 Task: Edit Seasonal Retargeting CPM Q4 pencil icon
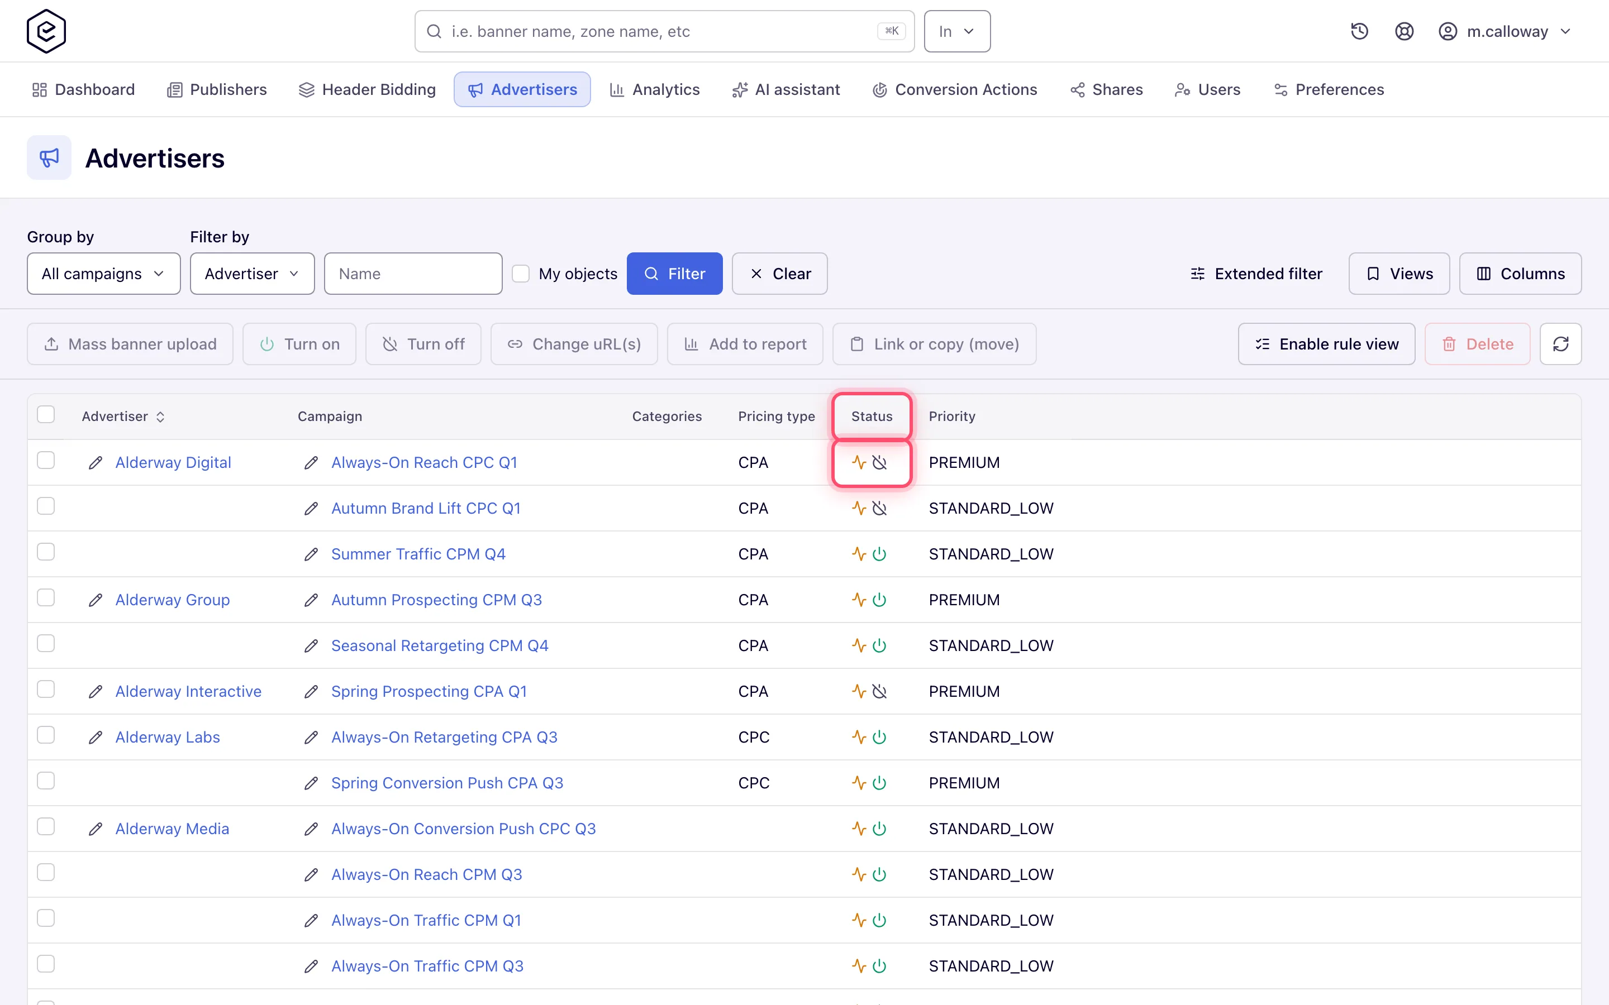tap(311, 645)
